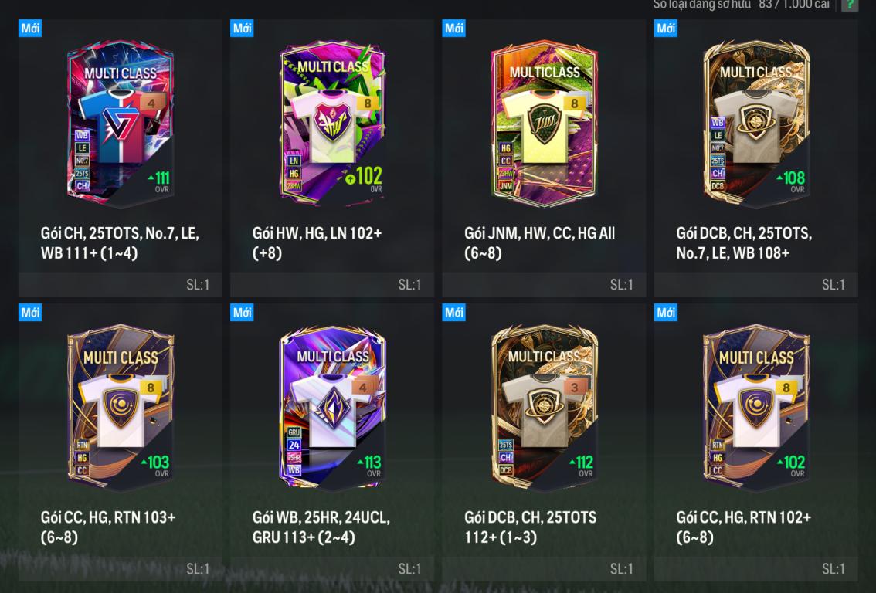The image size is (876, 593).
Task: Click the Gói DCB, CH, 25TOTS 112+ (1~3) title
Action: [530, 527]
